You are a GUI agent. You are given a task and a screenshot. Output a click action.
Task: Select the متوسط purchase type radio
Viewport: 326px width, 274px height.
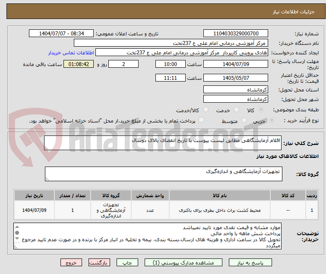pos(244,120)
